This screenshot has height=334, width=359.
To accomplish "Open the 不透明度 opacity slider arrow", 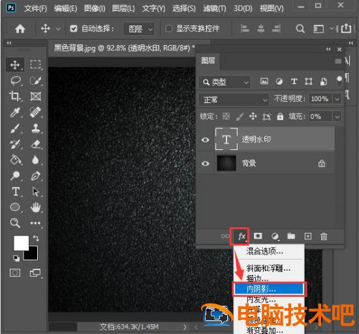I will pos(337,99).
